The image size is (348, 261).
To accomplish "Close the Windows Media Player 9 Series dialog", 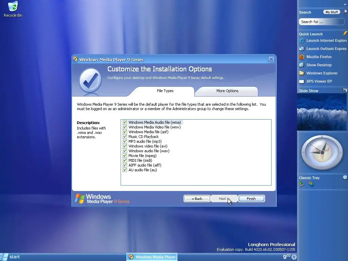I will pos(271,59).
